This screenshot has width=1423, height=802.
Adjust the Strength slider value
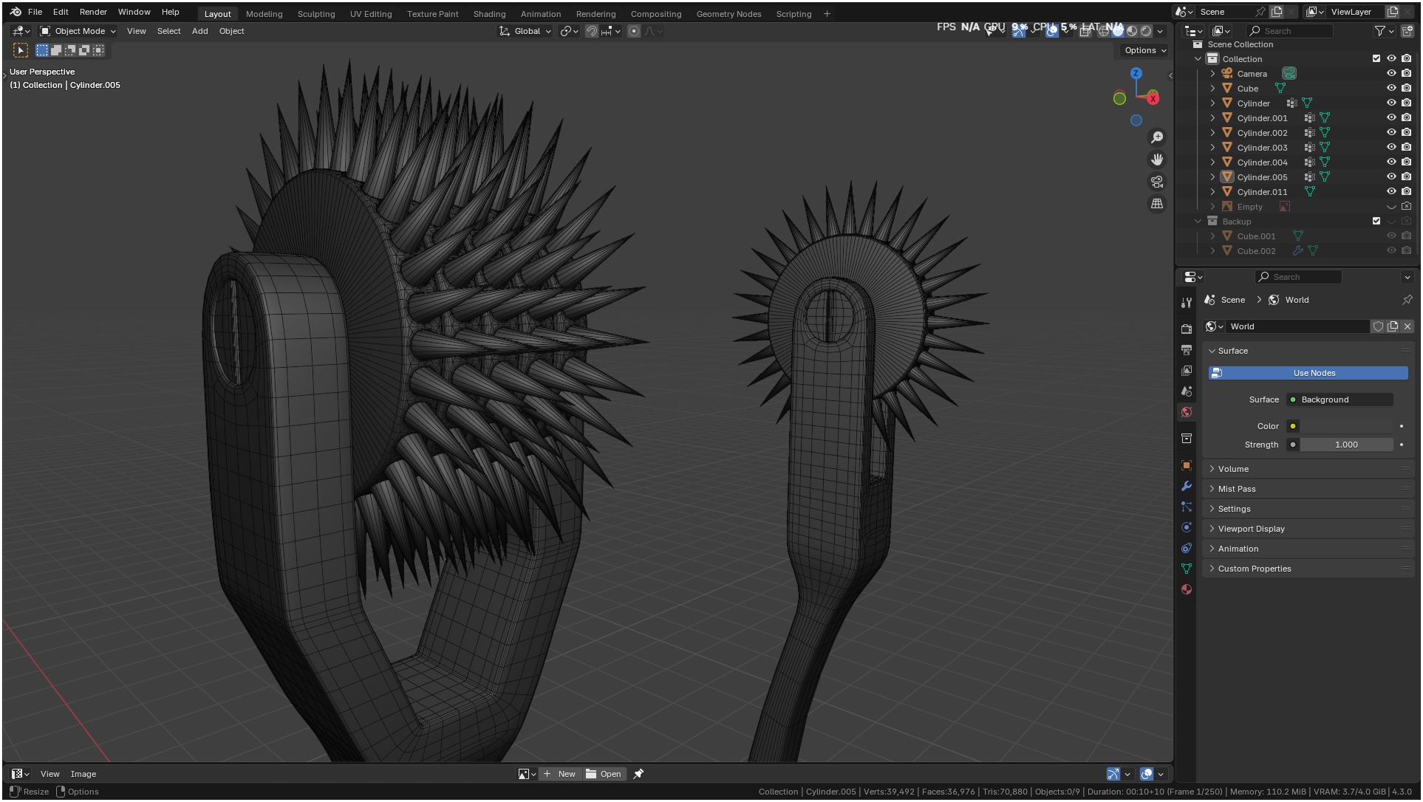(1345, 445)
